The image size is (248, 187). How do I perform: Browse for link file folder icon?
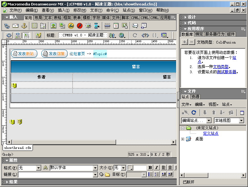(x=107, y=174)
